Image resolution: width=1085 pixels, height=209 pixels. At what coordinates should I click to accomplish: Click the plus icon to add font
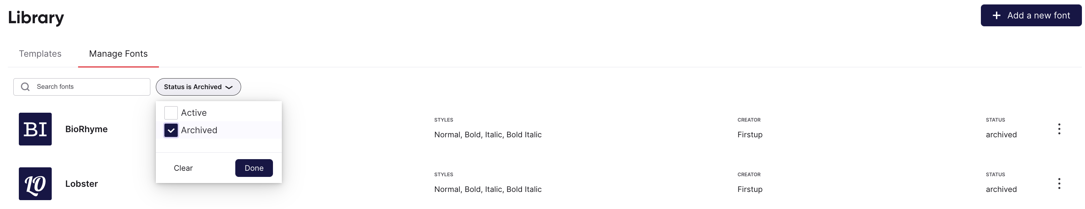point(997,15)
